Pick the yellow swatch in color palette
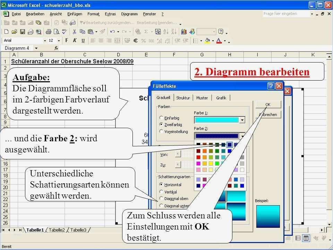Image resolution: width=333 pixels, height=250 pixels. [x=211, y=164]
